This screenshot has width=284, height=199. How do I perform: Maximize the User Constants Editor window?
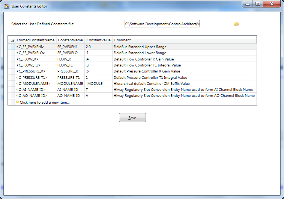[x=258, y=4]
